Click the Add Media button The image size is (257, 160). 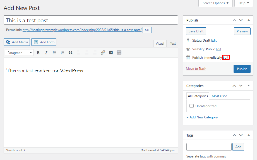pos(17,42)
